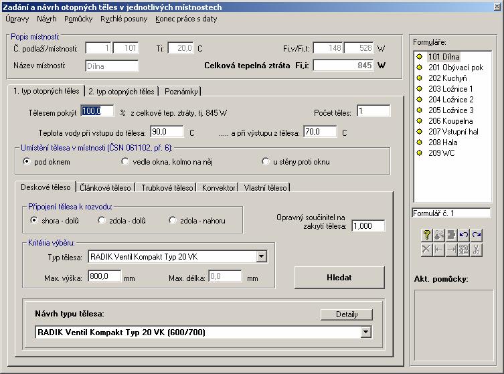Click the 'Počet těles' input field
The height and width of the screenshot is (374, 504).
[x=373, y=111]
